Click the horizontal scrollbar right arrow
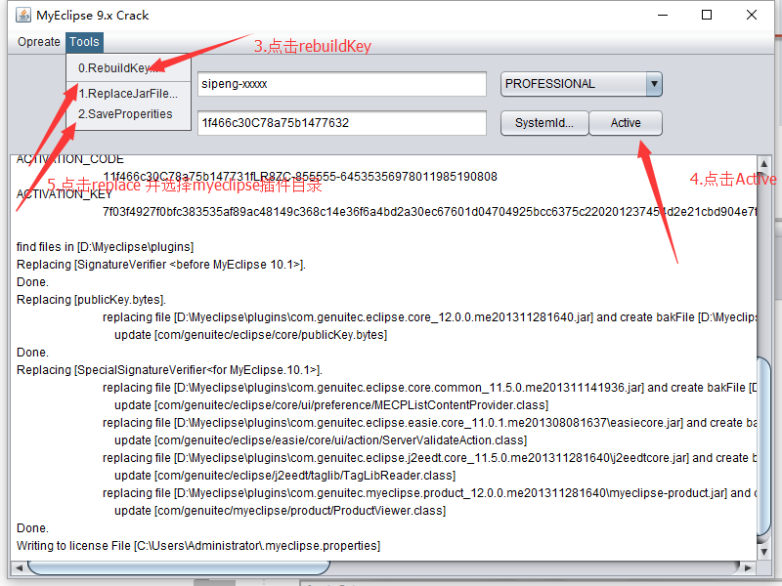This screenshot has height=586, width=782. pos(748,567)
